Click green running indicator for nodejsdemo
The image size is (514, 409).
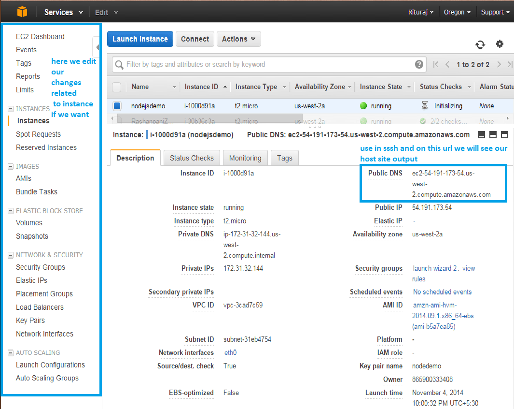coord(363,106)
